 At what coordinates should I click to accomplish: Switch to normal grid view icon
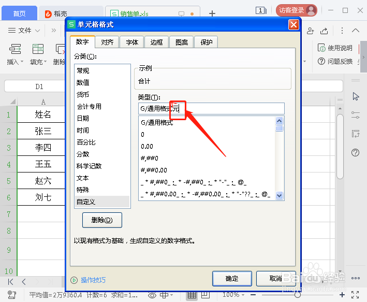tap(192, 295)
